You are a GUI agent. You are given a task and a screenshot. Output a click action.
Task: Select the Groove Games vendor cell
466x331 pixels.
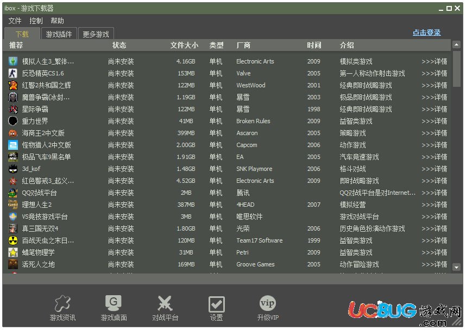click(x=255, y=264)
